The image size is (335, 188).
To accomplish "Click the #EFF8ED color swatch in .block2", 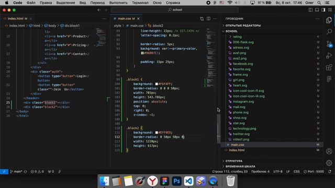I will (157, 133).
